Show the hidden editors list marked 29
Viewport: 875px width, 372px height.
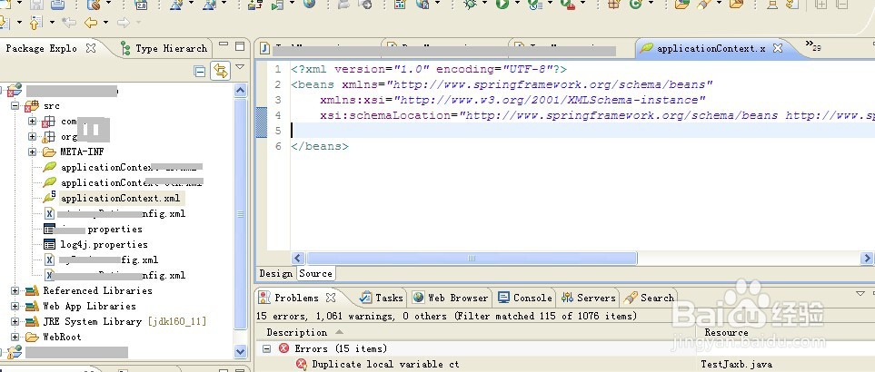(x=812, y=45)
